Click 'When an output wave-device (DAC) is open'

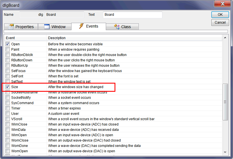point(82,151)
